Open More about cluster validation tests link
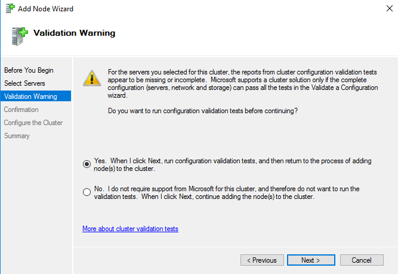 click(130, 229)
